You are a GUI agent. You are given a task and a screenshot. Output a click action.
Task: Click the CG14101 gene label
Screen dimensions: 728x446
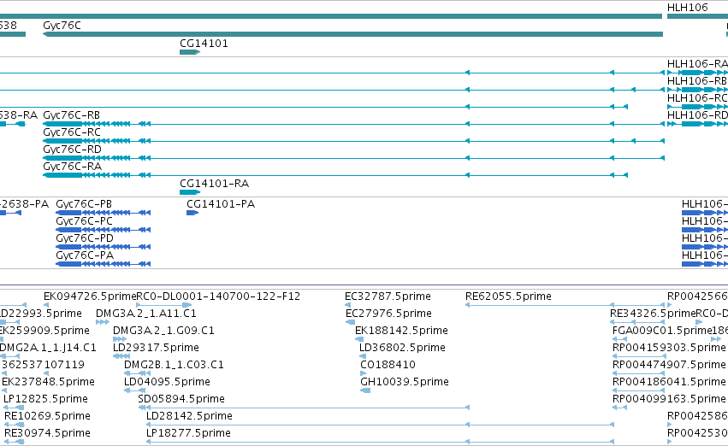click(204, 44)
